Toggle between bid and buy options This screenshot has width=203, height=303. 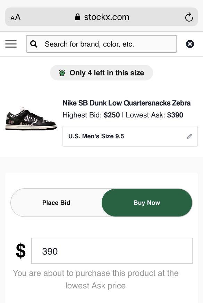(x=101, y=203)
